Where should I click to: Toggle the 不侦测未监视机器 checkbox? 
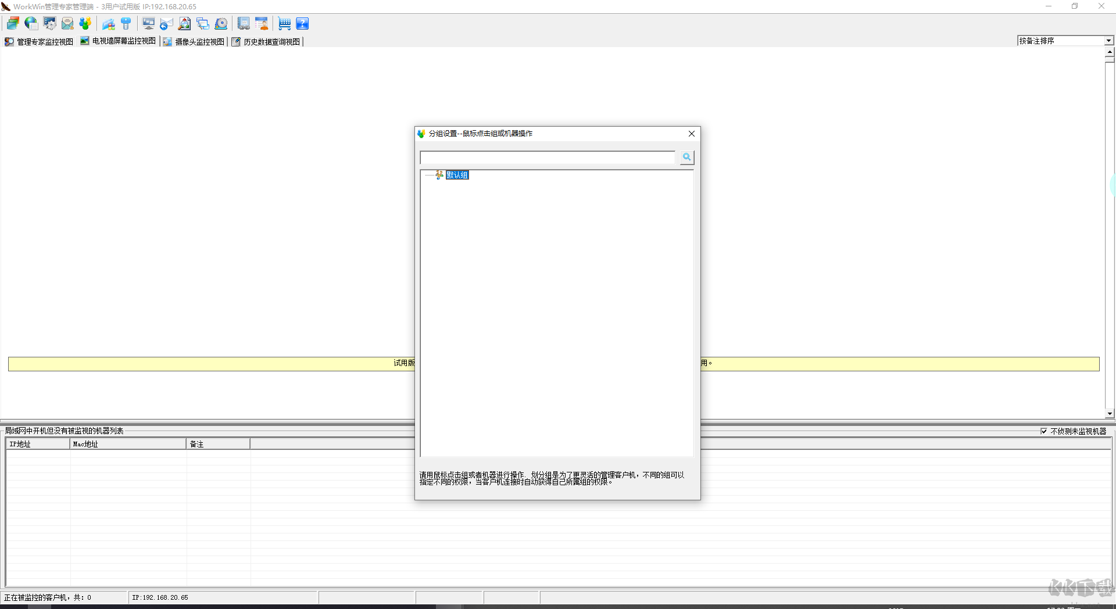coord(1045,431)
